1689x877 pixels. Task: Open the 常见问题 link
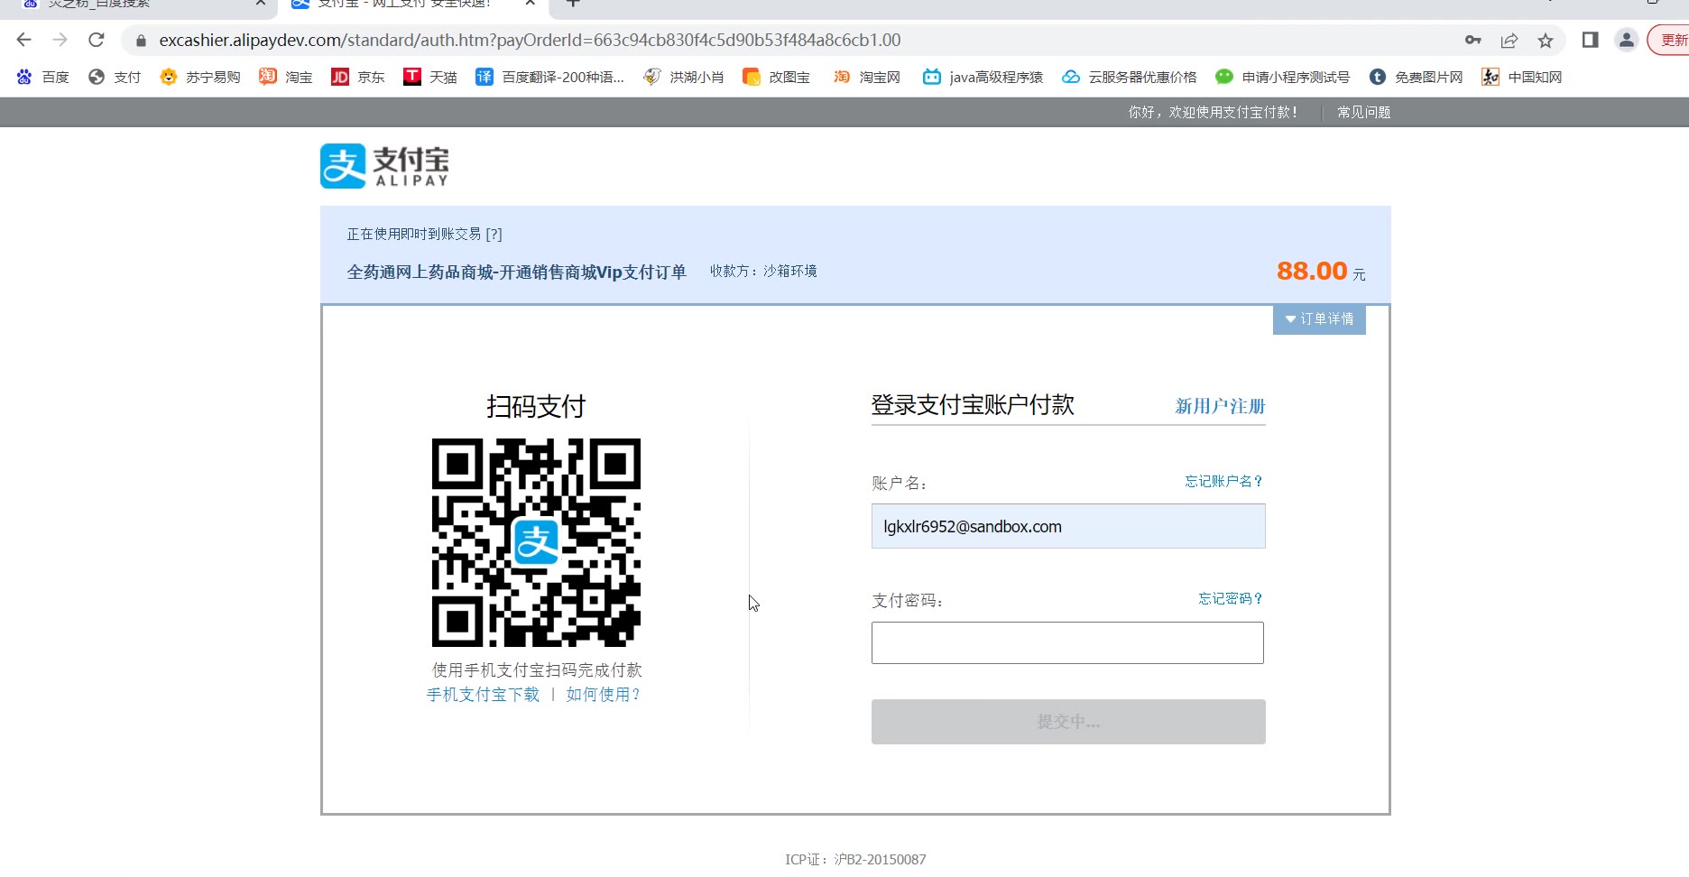pyautogui.click(x=1363, y=112)
